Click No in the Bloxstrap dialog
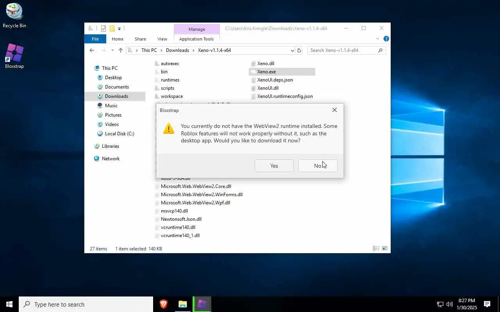The height and width of the screenshot is (312, 500). 318,166
